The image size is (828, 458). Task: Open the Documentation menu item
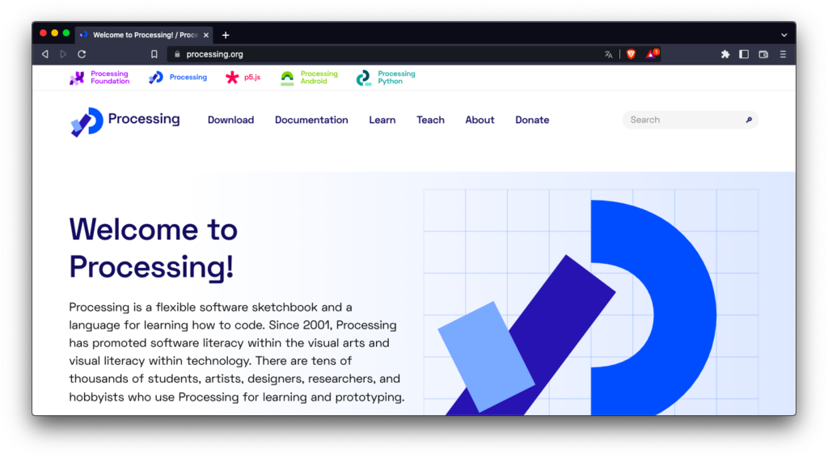311,120
